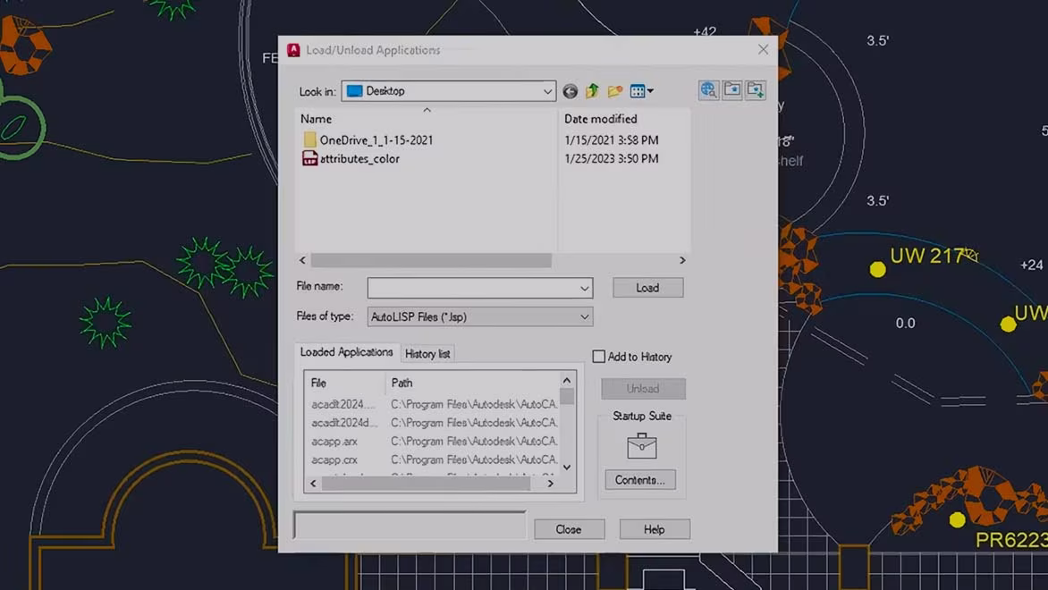
Task: Click the second top-right folder shortcut icon
Action: [732, 90]
